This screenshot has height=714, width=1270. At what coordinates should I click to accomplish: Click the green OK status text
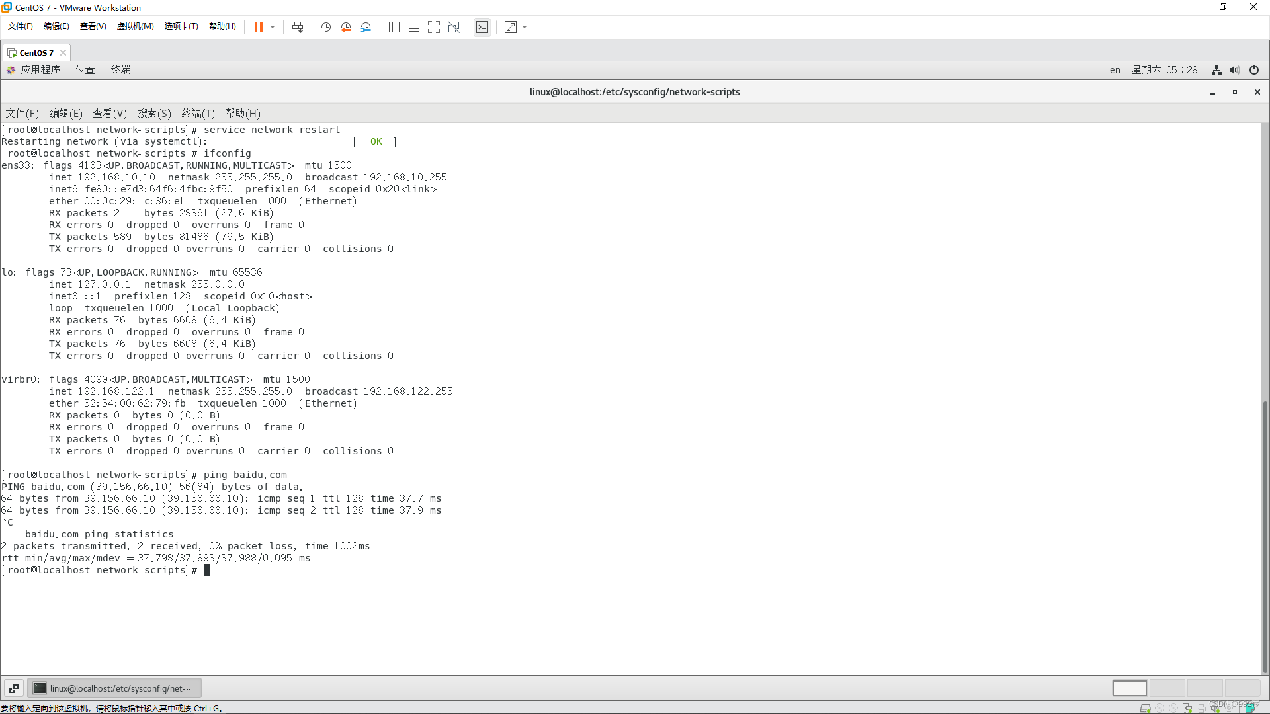376,141
